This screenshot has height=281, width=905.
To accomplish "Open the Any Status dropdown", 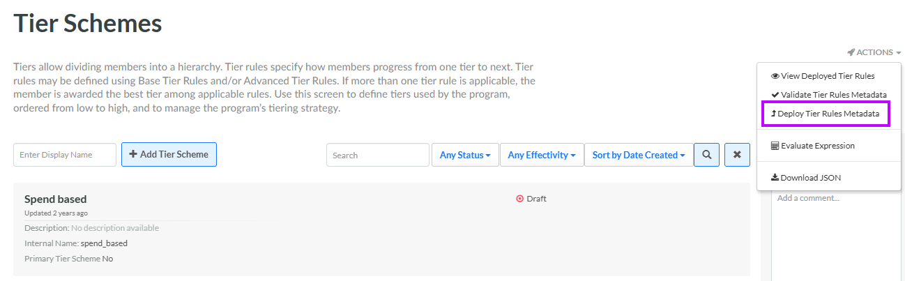I will [464, 155].
